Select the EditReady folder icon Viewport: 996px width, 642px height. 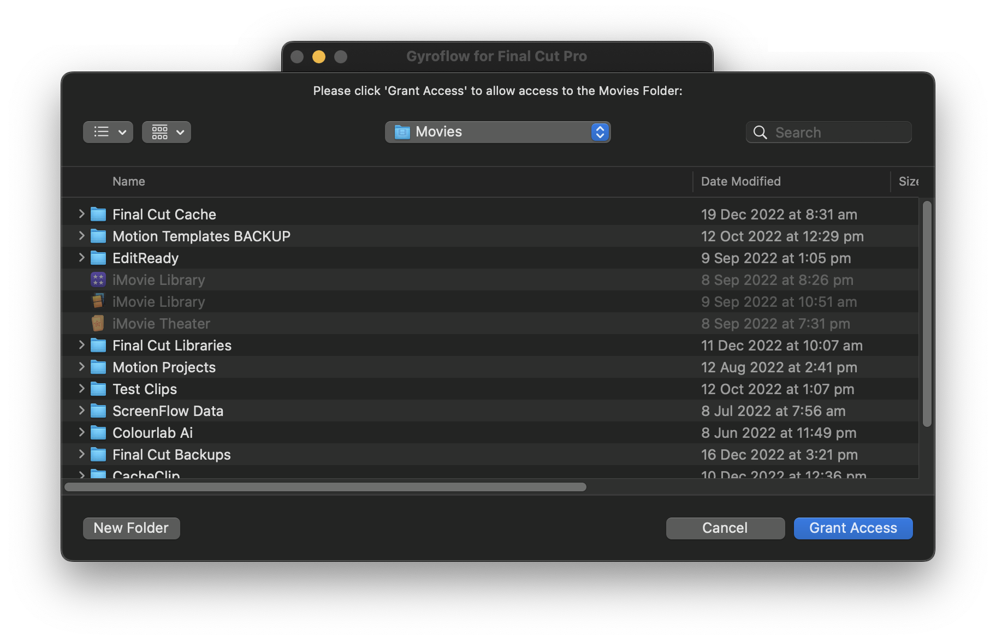tap(98, 258)
